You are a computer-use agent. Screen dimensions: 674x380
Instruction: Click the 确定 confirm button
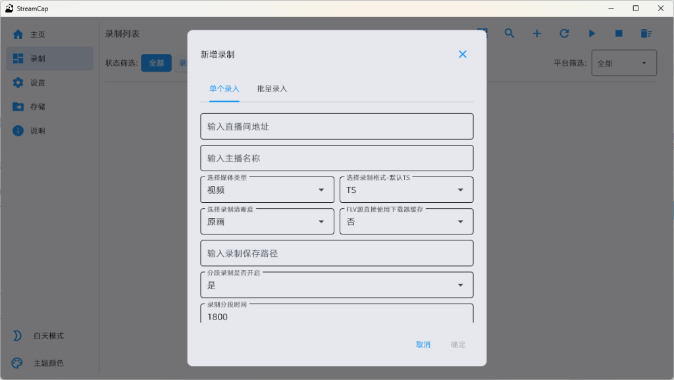pyautogui.click(x=457, y=344)
